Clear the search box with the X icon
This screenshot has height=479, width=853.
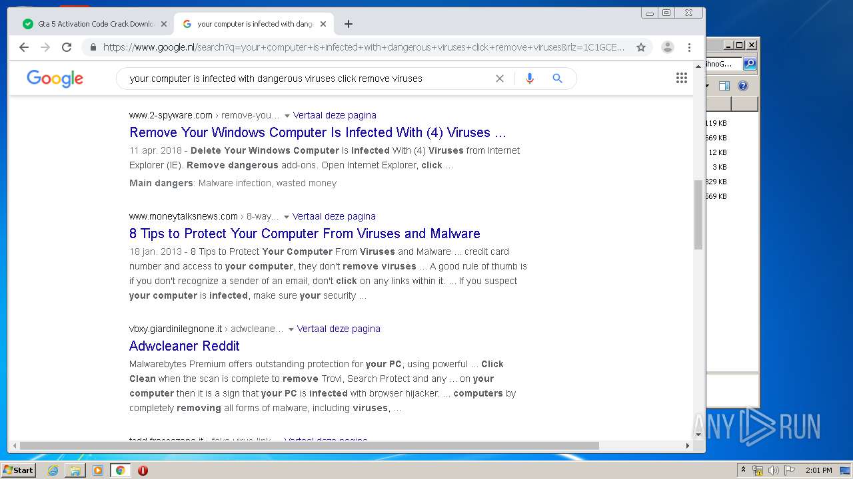click(500, 79)
